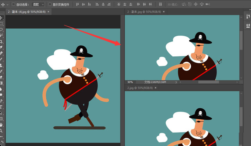Switch to the 2 - 副本 (4).jpg tab
Image resolution: width=251 pixels, height=146 pixels.
pos(27,12)
